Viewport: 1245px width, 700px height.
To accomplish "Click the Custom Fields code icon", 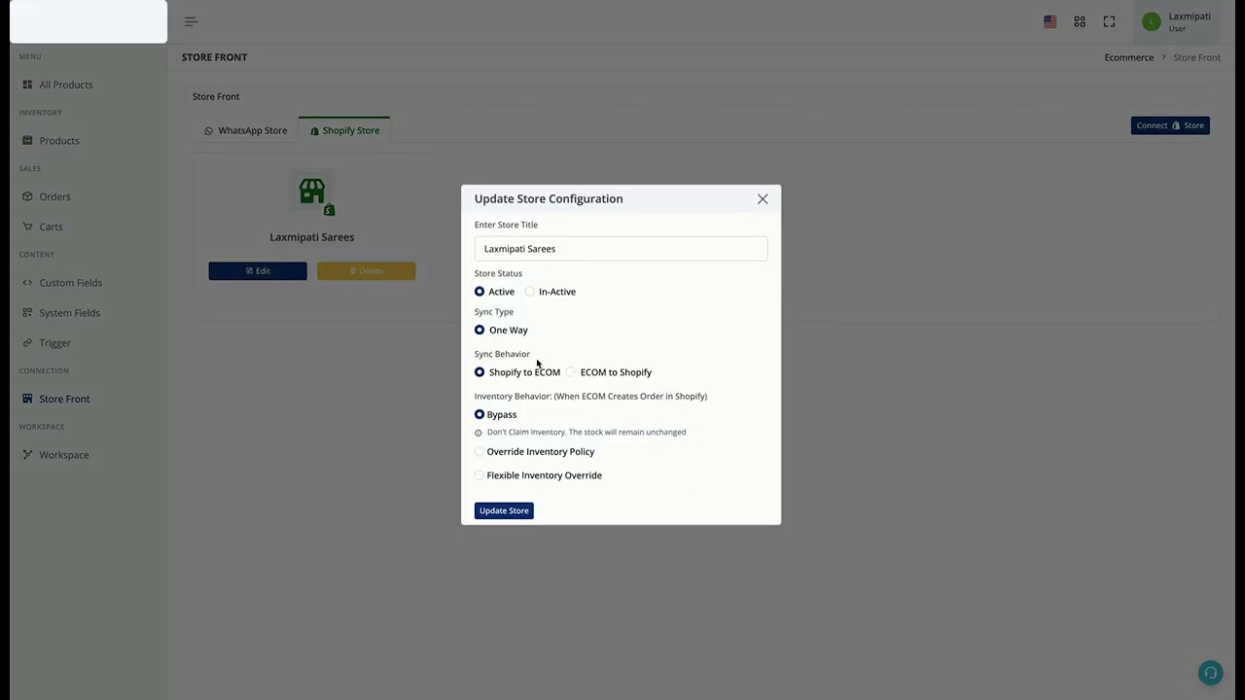I will [27, 283].
